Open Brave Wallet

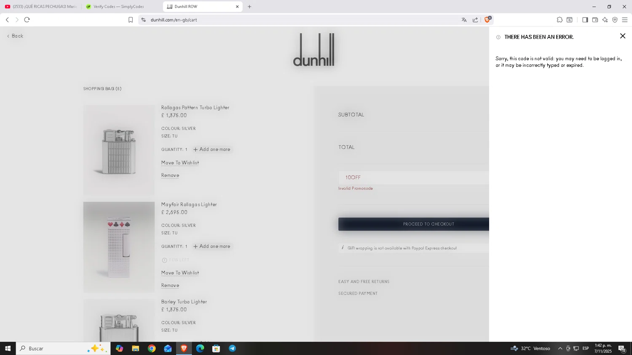[595, 20]
